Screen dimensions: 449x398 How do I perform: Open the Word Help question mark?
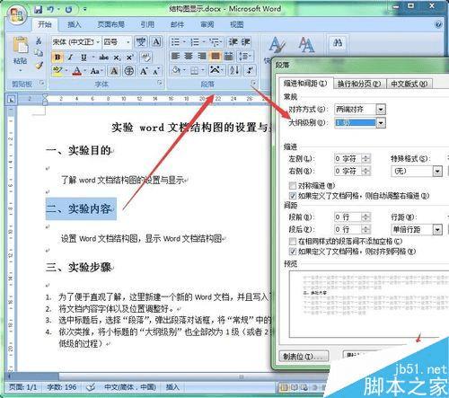pyautogui.click(x=439, y=24)
